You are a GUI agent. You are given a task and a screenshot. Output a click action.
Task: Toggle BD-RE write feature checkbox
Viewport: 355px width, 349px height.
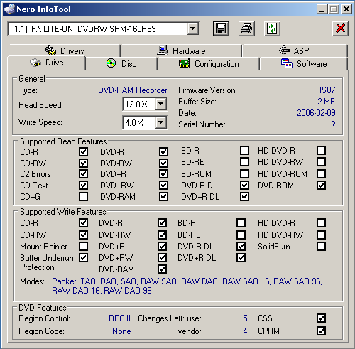[x=241, y=235]
